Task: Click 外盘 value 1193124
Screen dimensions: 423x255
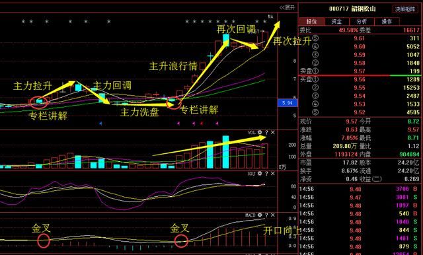Action: [x=346, y=155]
